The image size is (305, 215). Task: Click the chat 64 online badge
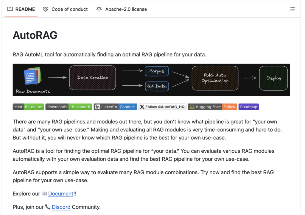(28, 107)
